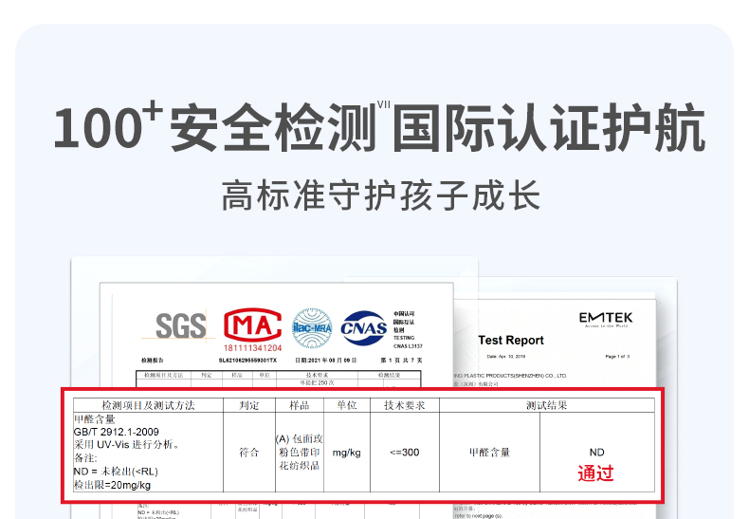Click the superscript VII footnote marker

[x=383, y=105]
